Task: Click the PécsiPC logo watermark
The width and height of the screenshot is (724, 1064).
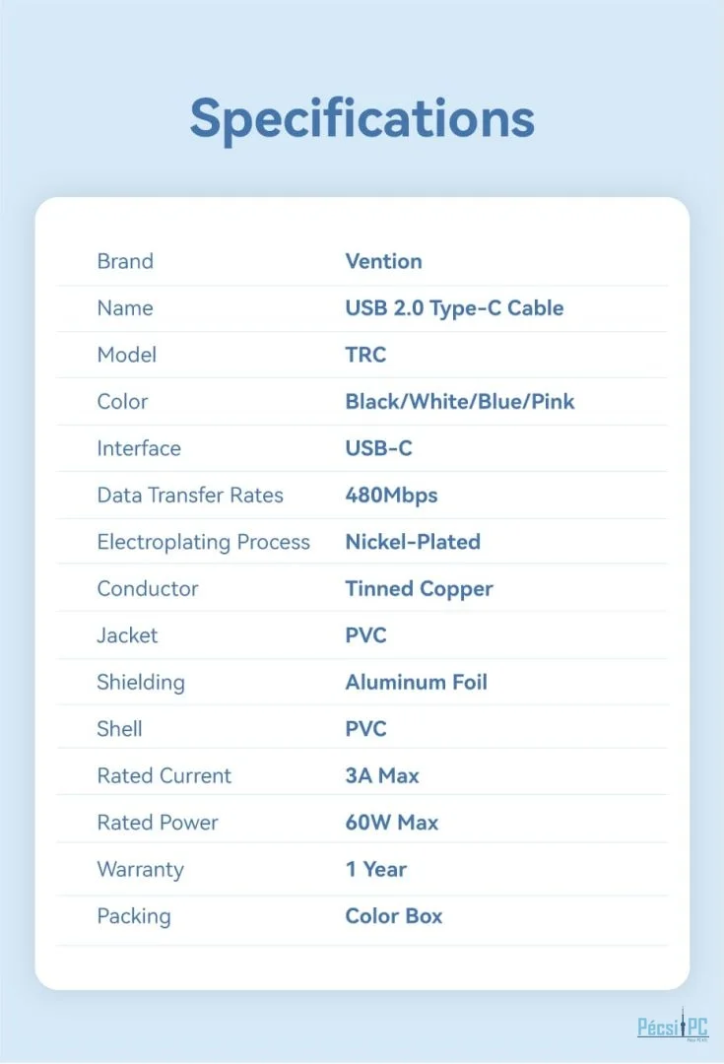Action: click(x=672, y=1029)
